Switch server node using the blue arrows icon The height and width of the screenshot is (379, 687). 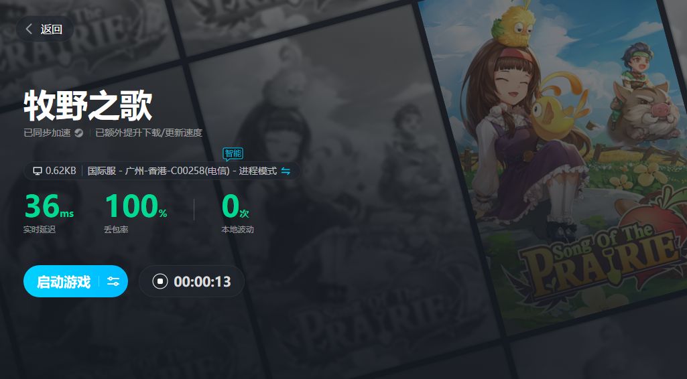tap(286, 171)
